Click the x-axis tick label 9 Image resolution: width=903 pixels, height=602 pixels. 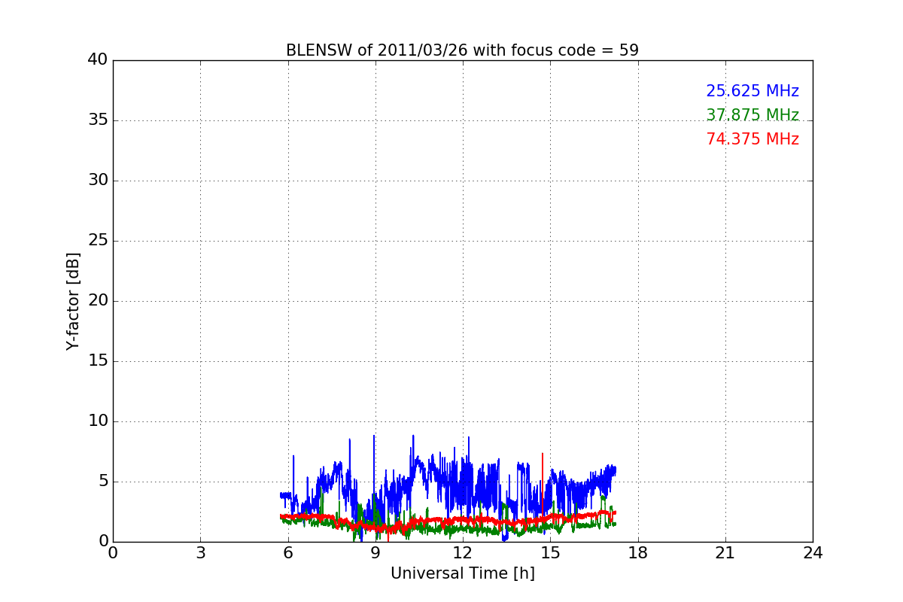pyautogui.click(x=375, y=553)
